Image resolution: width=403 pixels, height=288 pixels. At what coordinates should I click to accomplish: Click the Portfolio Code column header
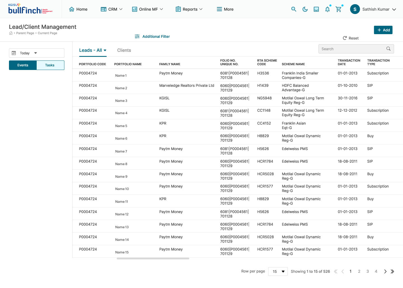point(92,64)
